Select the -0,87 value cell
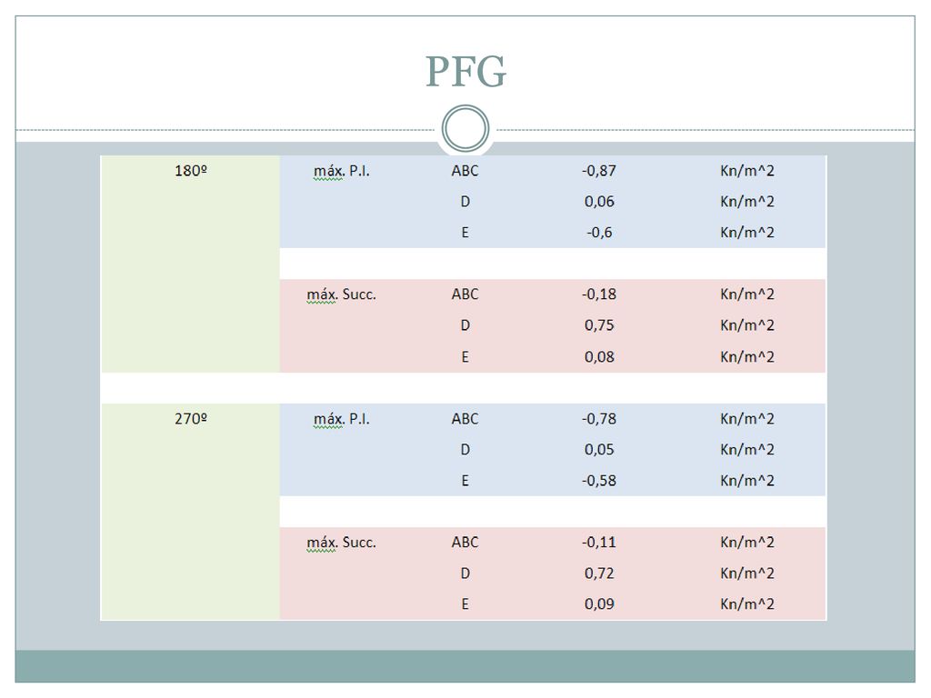 click(599, 171)
